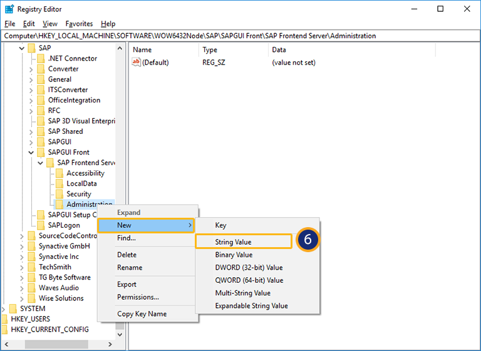Click the .NET Connector folder icon

pyautogui.click(x=41, y=59)
